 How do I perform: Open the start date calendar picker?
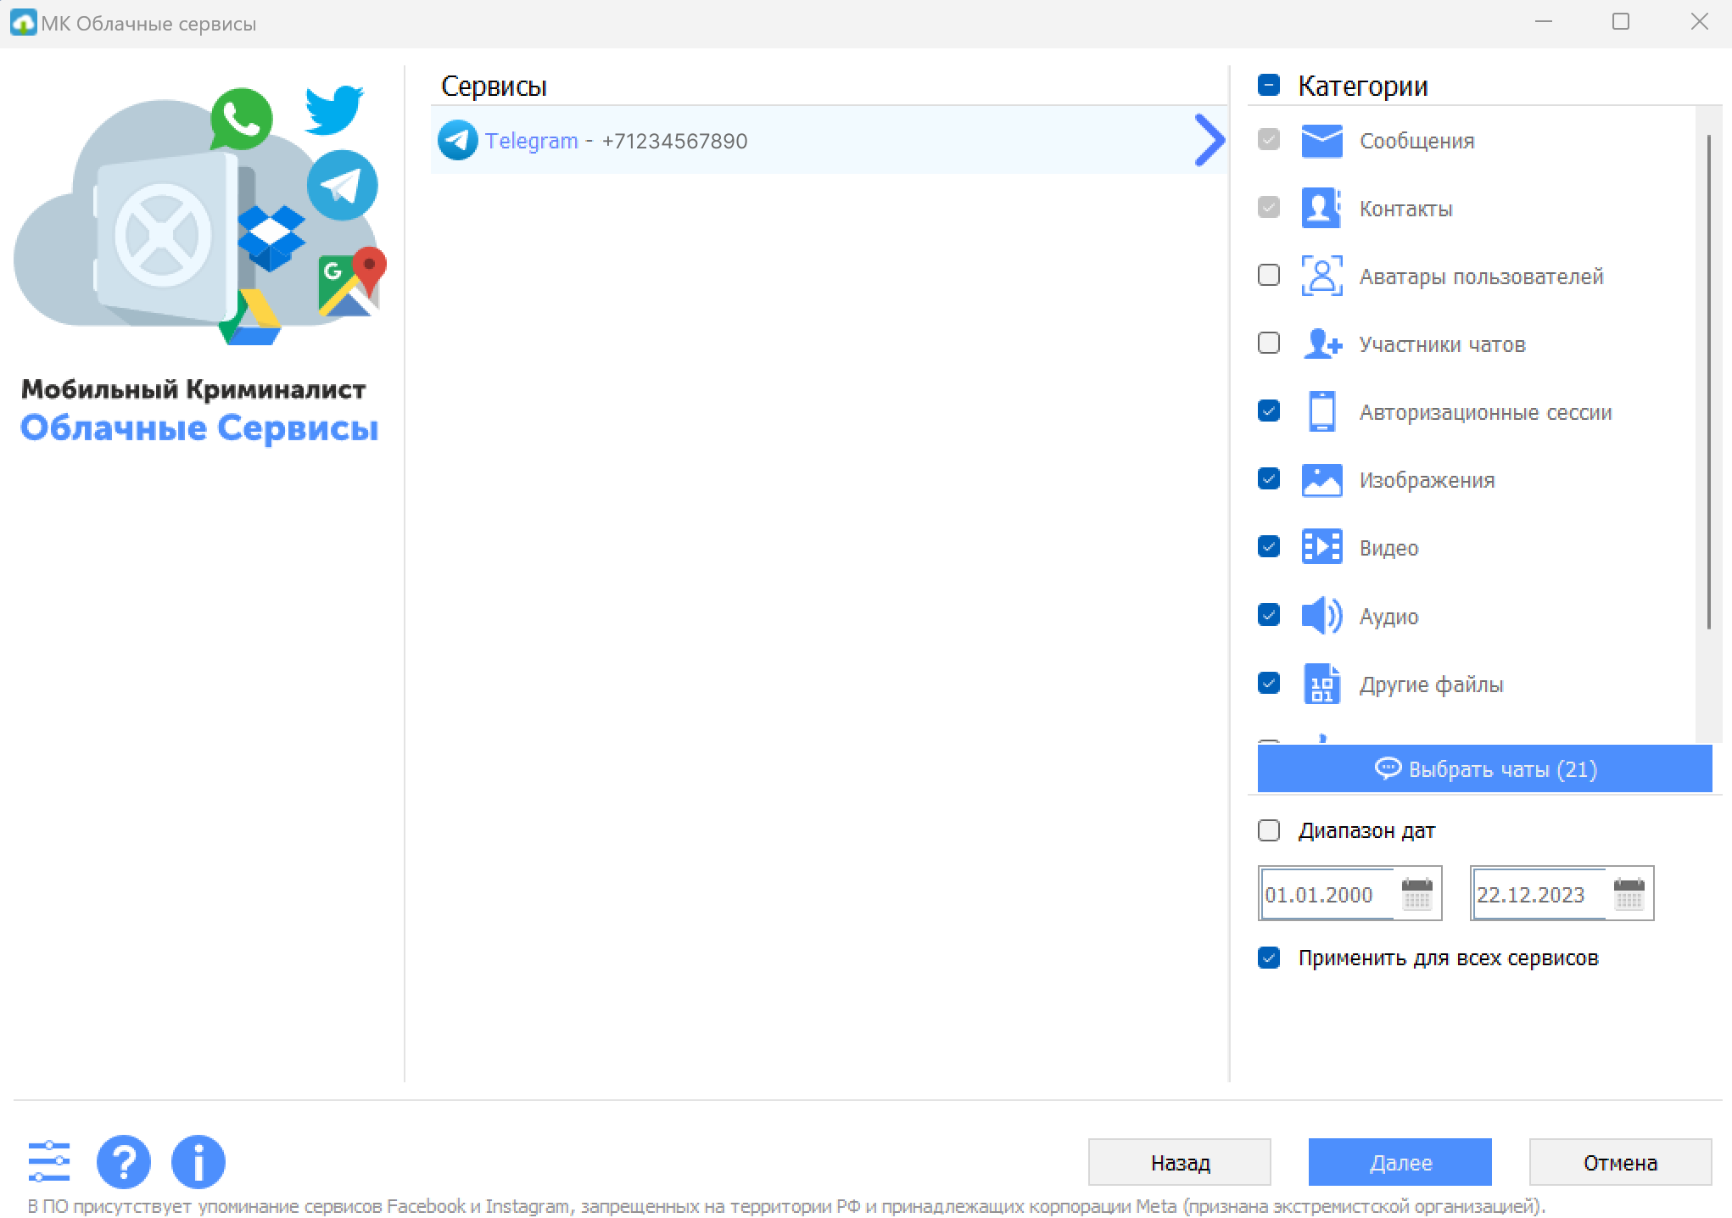click(1416, 894)
